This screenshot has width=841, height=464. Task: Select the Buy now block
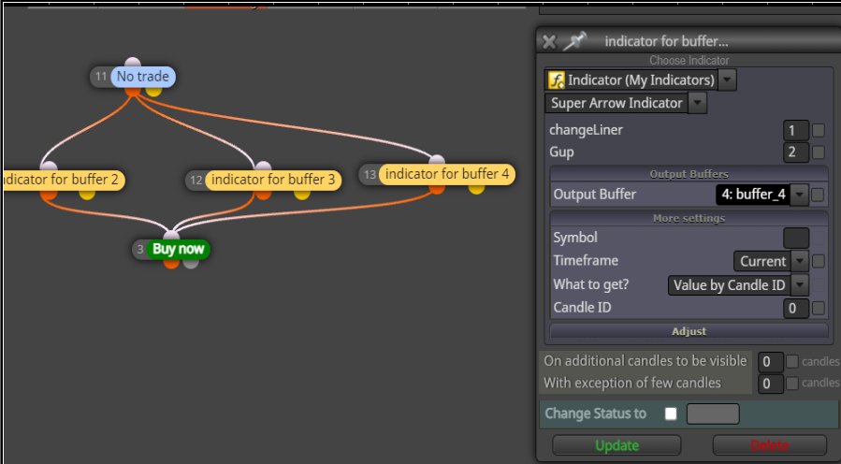178,250
